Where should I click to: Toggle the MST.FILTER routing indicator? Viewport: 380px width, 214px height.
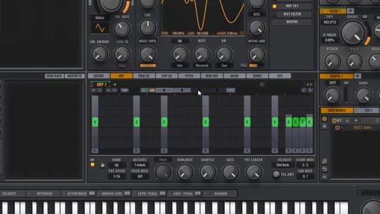pos(274,14)
